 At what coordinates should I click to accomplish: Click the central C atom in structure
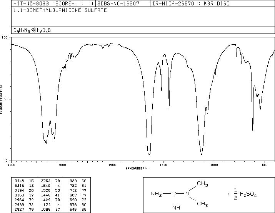pyautogui.click(x=174, y=194)
